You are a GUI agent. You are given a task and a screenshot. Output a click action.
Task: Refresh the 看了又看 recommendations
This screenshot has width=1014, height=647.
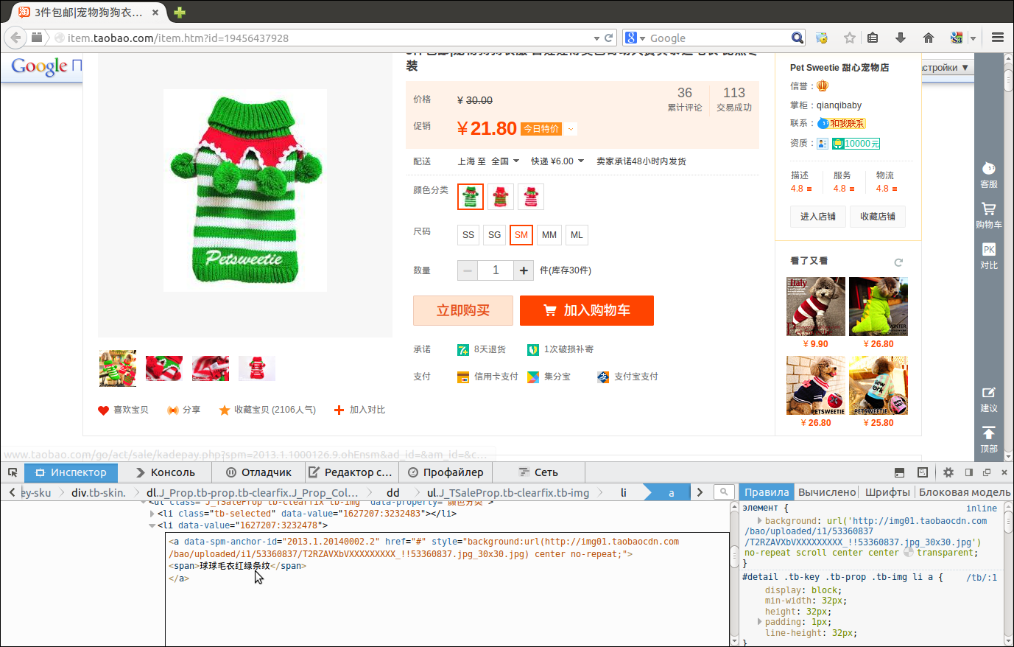coord(898,262)
